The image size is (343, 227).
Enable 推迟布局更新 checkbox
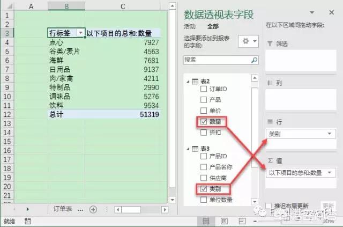(x=269, y=206)
